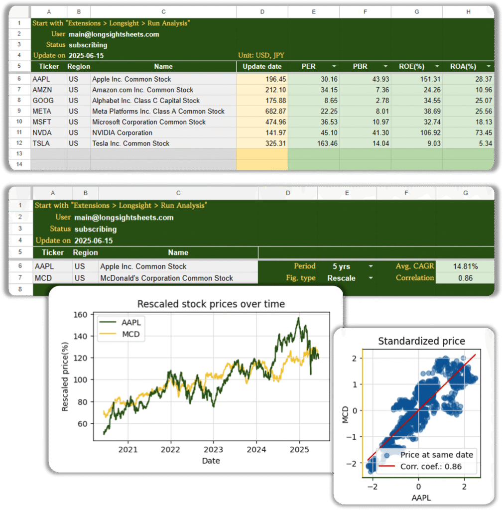Click the AAPL ticker cell in the upper sheet
This screenshot has height=510, width=503.
49,79
